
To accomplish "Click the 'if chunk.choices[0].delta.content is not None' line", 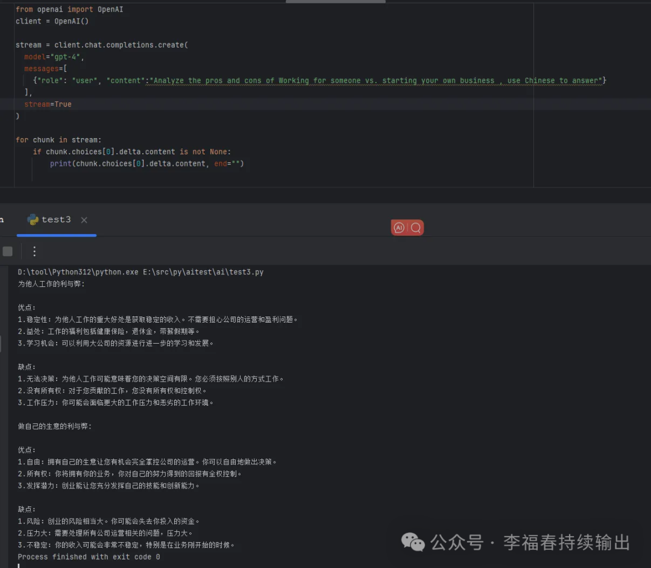I will [132, 152].
